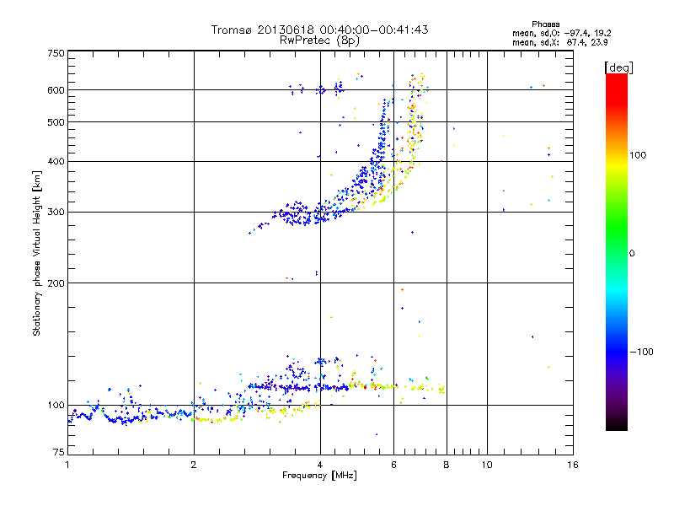Click the x-axis tick label '10'

[487, 465]
